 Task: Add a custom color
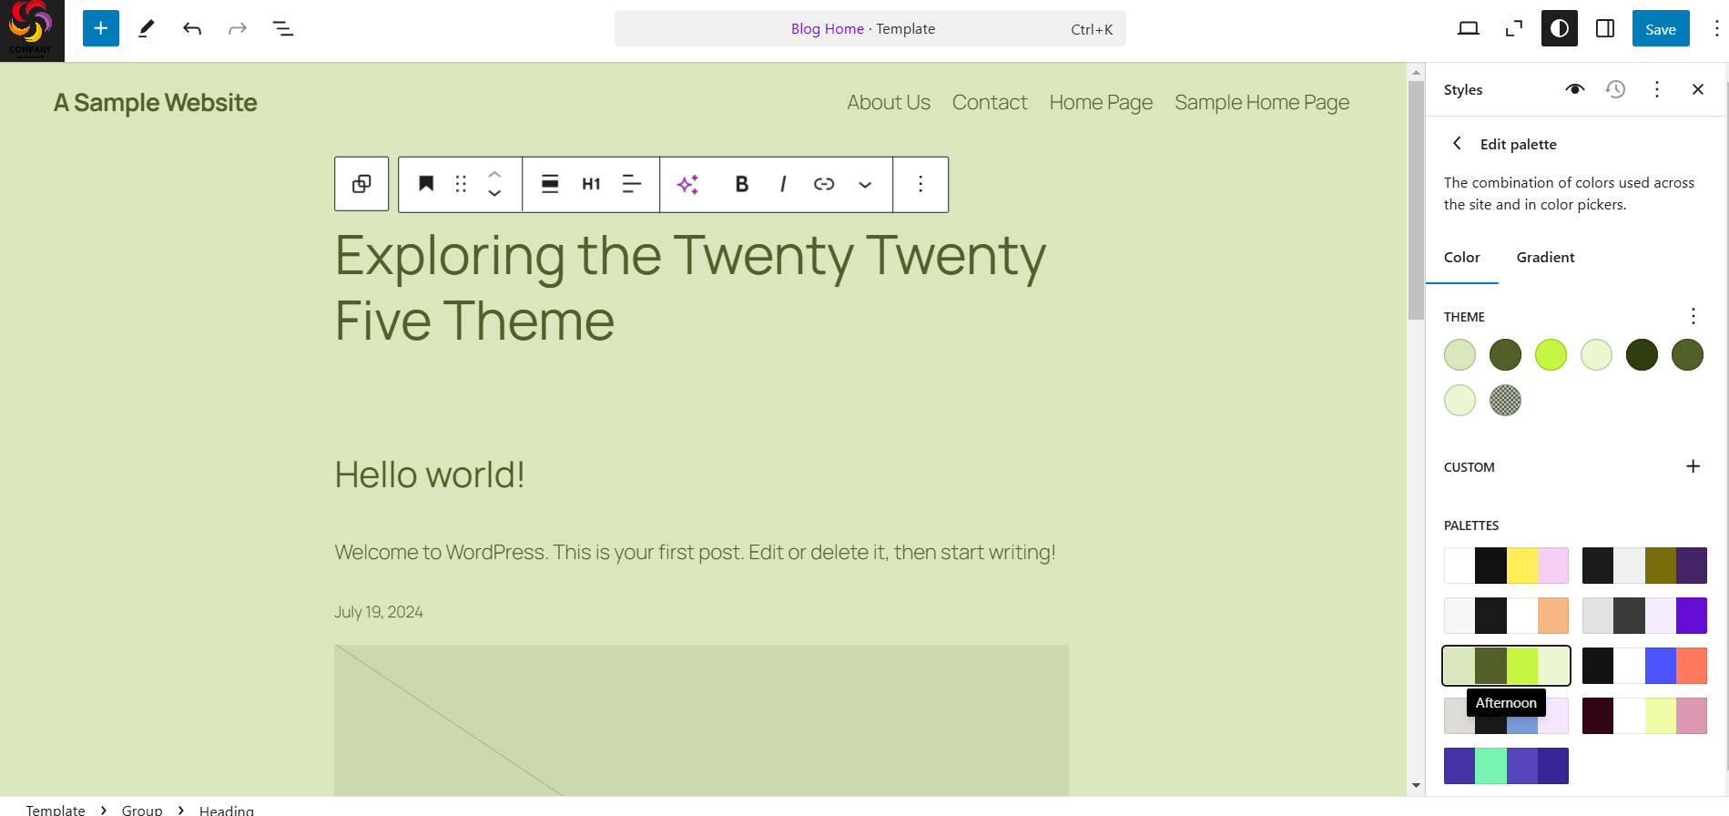point(1693,466)
